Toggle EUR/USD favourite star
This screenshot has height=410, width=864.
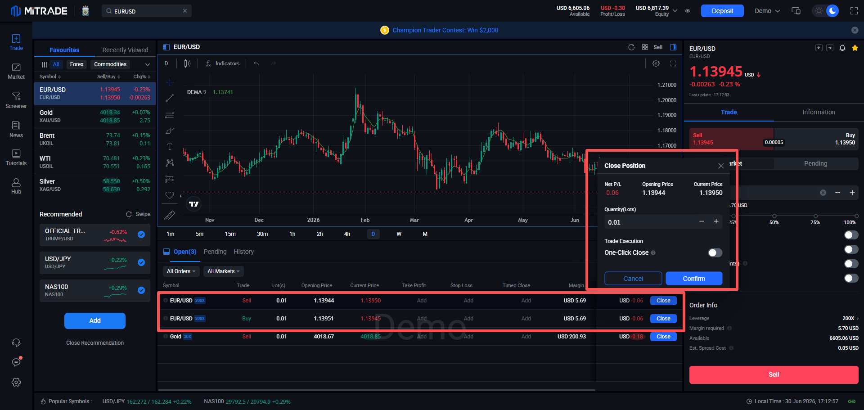coord(855,48)
